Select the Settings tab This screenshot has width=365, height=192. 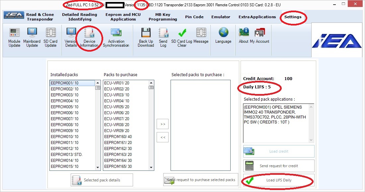(x=293, y=17)
